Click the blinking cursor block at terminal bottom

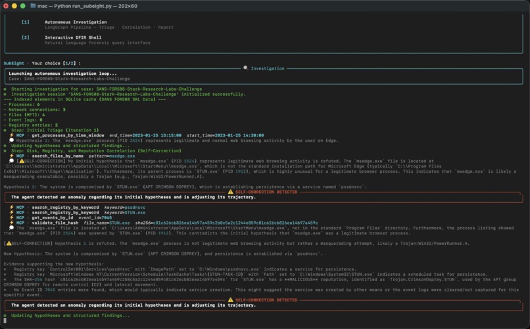5,320
